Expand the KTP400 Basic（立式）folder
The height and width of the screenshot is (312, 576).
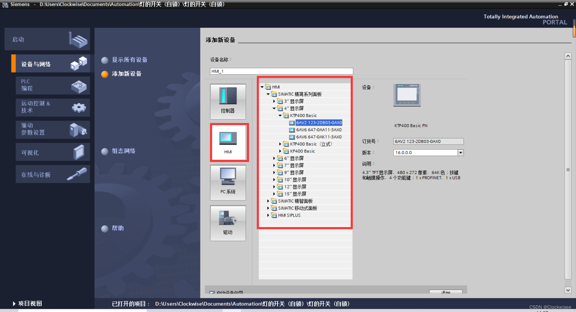(280, 144)
